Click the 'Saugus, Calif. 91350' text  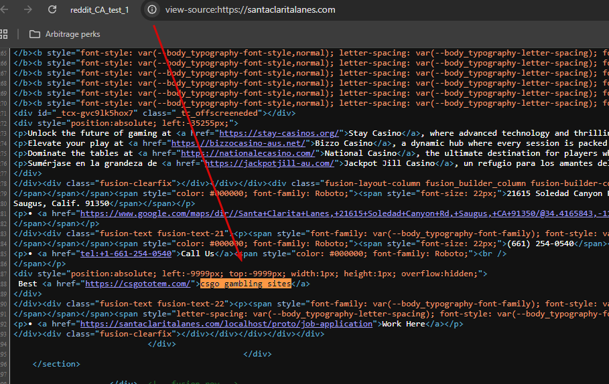[x=62, y=203]
